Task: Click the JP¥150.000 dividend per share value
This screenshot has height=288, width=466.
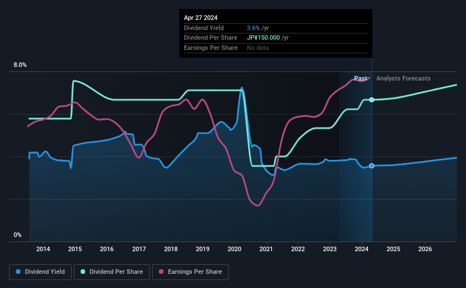Action: click(263, 38)
